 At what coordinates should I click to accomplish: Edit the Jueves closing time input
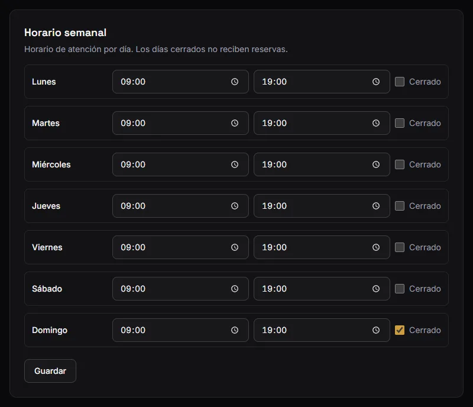[322, 206]
